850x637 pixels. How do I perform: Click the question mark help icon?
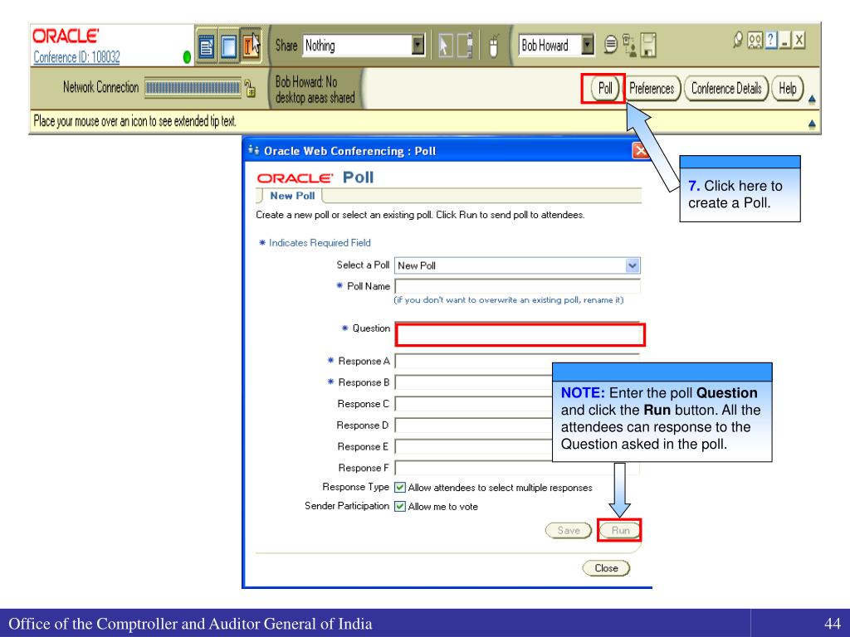tap(771, 40)
